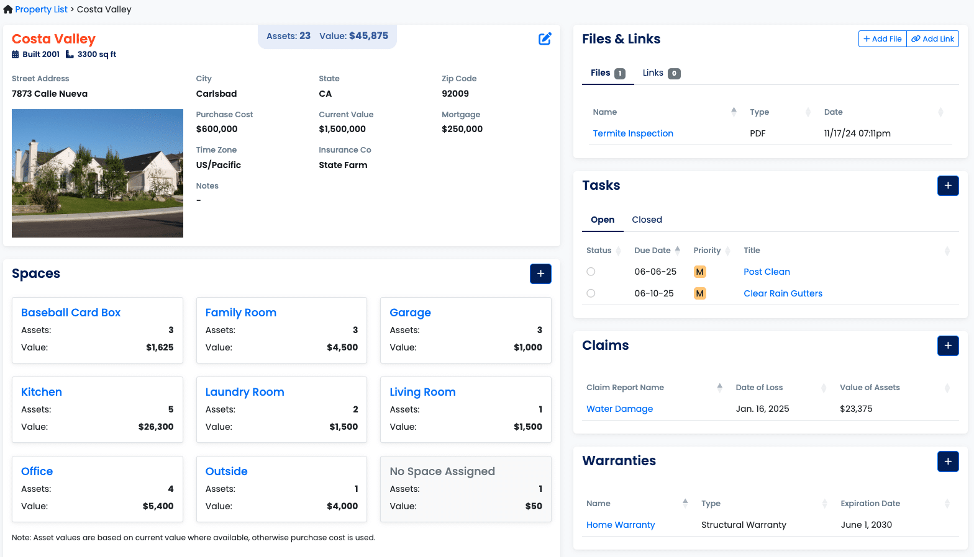The image size is (974, 557).
Task: Sort claims by Date of Loss
Action: pos(781,388)
